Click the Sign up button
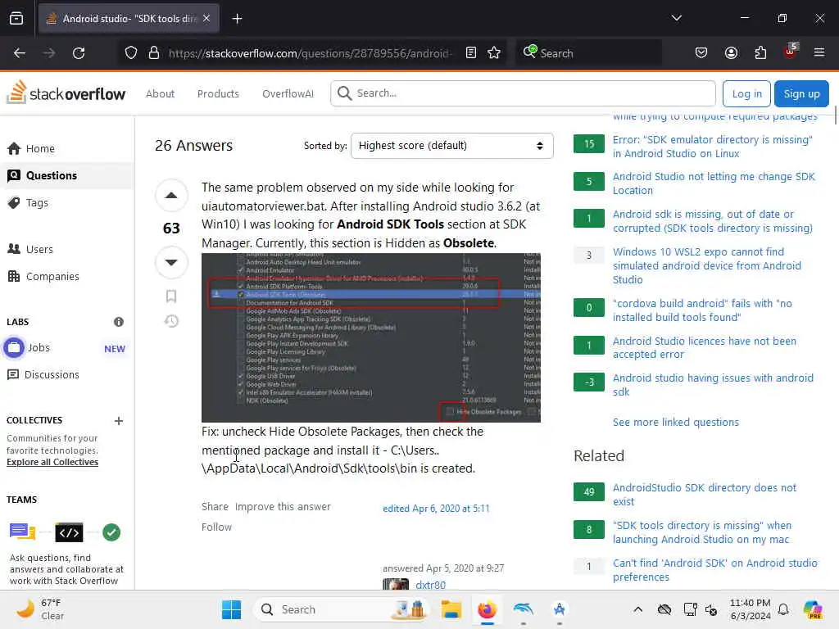Viewport: 839px width, 629px height. click(x=801, y=93)
